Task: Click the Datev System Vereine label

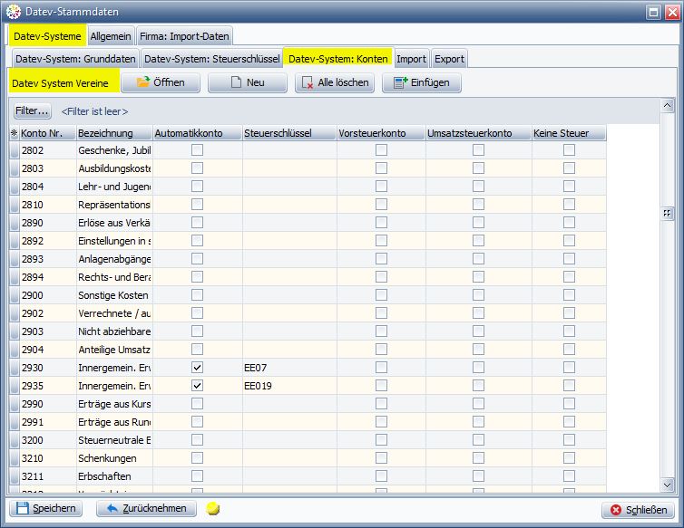Action: (60, 83)
